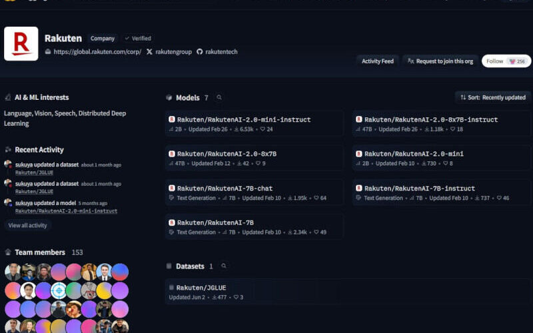Screen dimensions: 533x333
Task: Click View all activity
Action: (27, 225)
